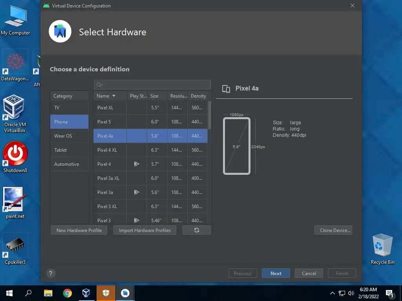Click the Play Store icon in Pixel 4 row
402x301 pixels.
point(137,164)
